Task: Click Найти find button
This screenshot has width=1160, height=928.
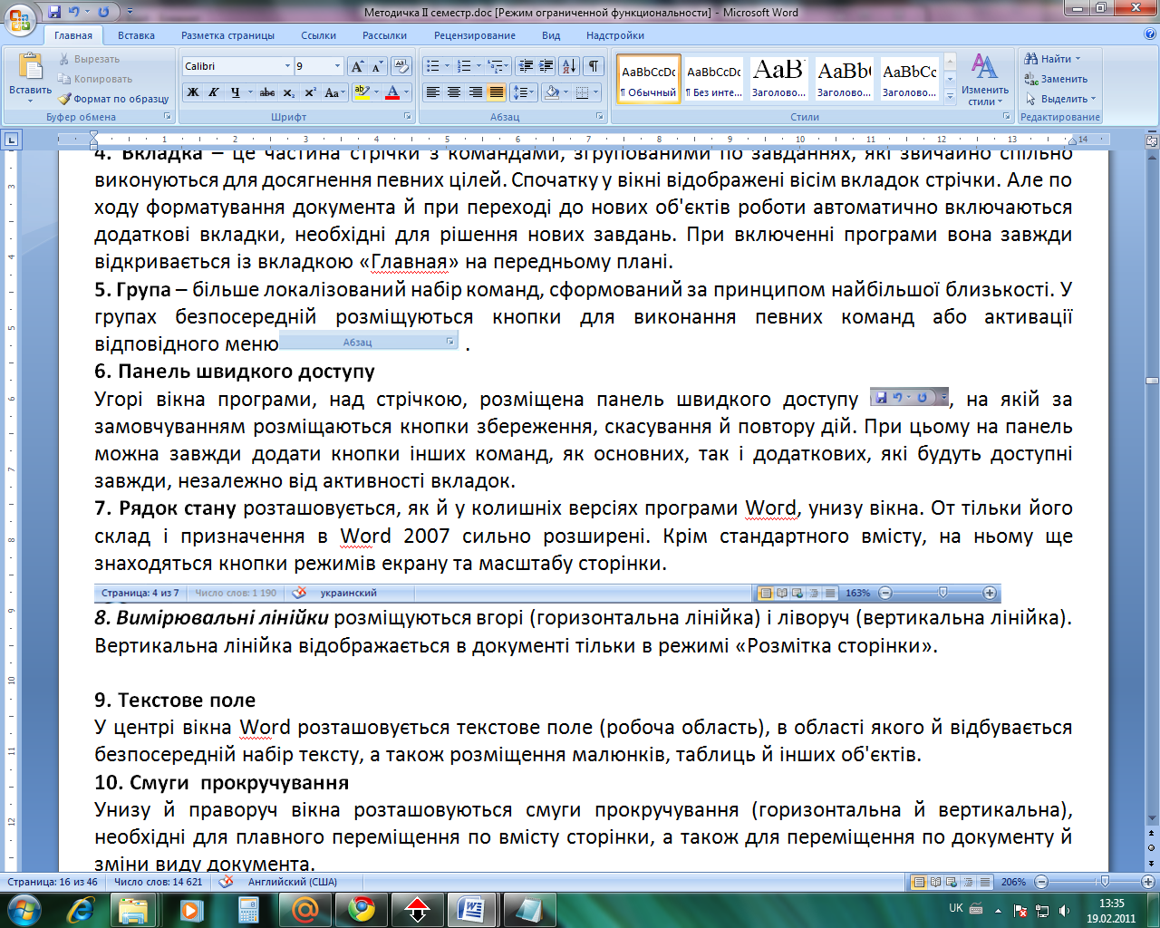Action: [x=1052, y=59]
